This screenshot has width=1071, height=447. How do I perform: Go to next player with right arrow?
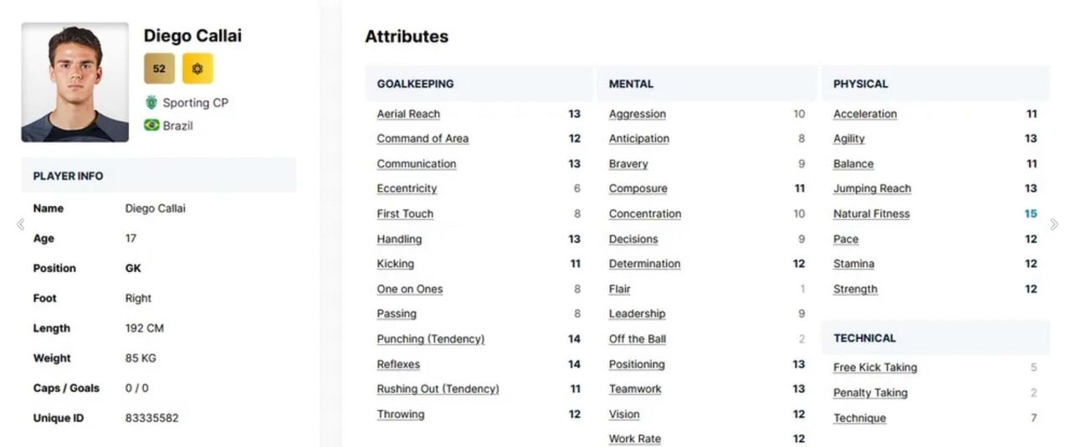click(1053, 224)
